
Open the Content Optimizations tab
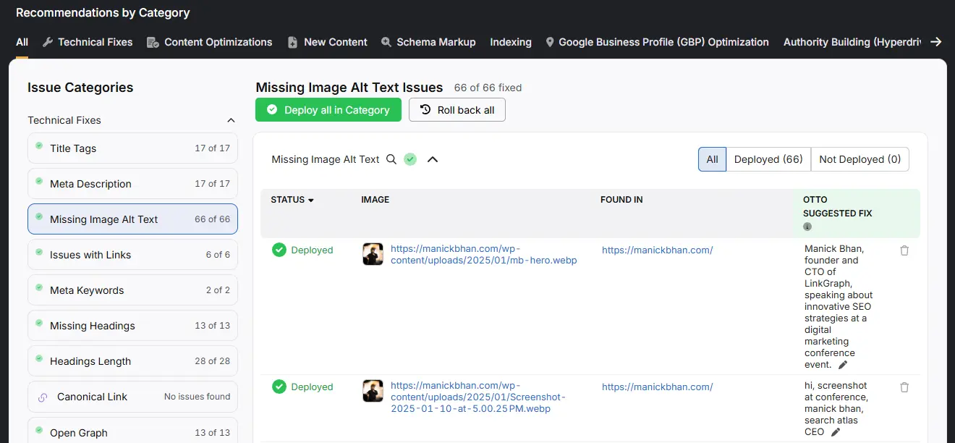pos(210,42)
